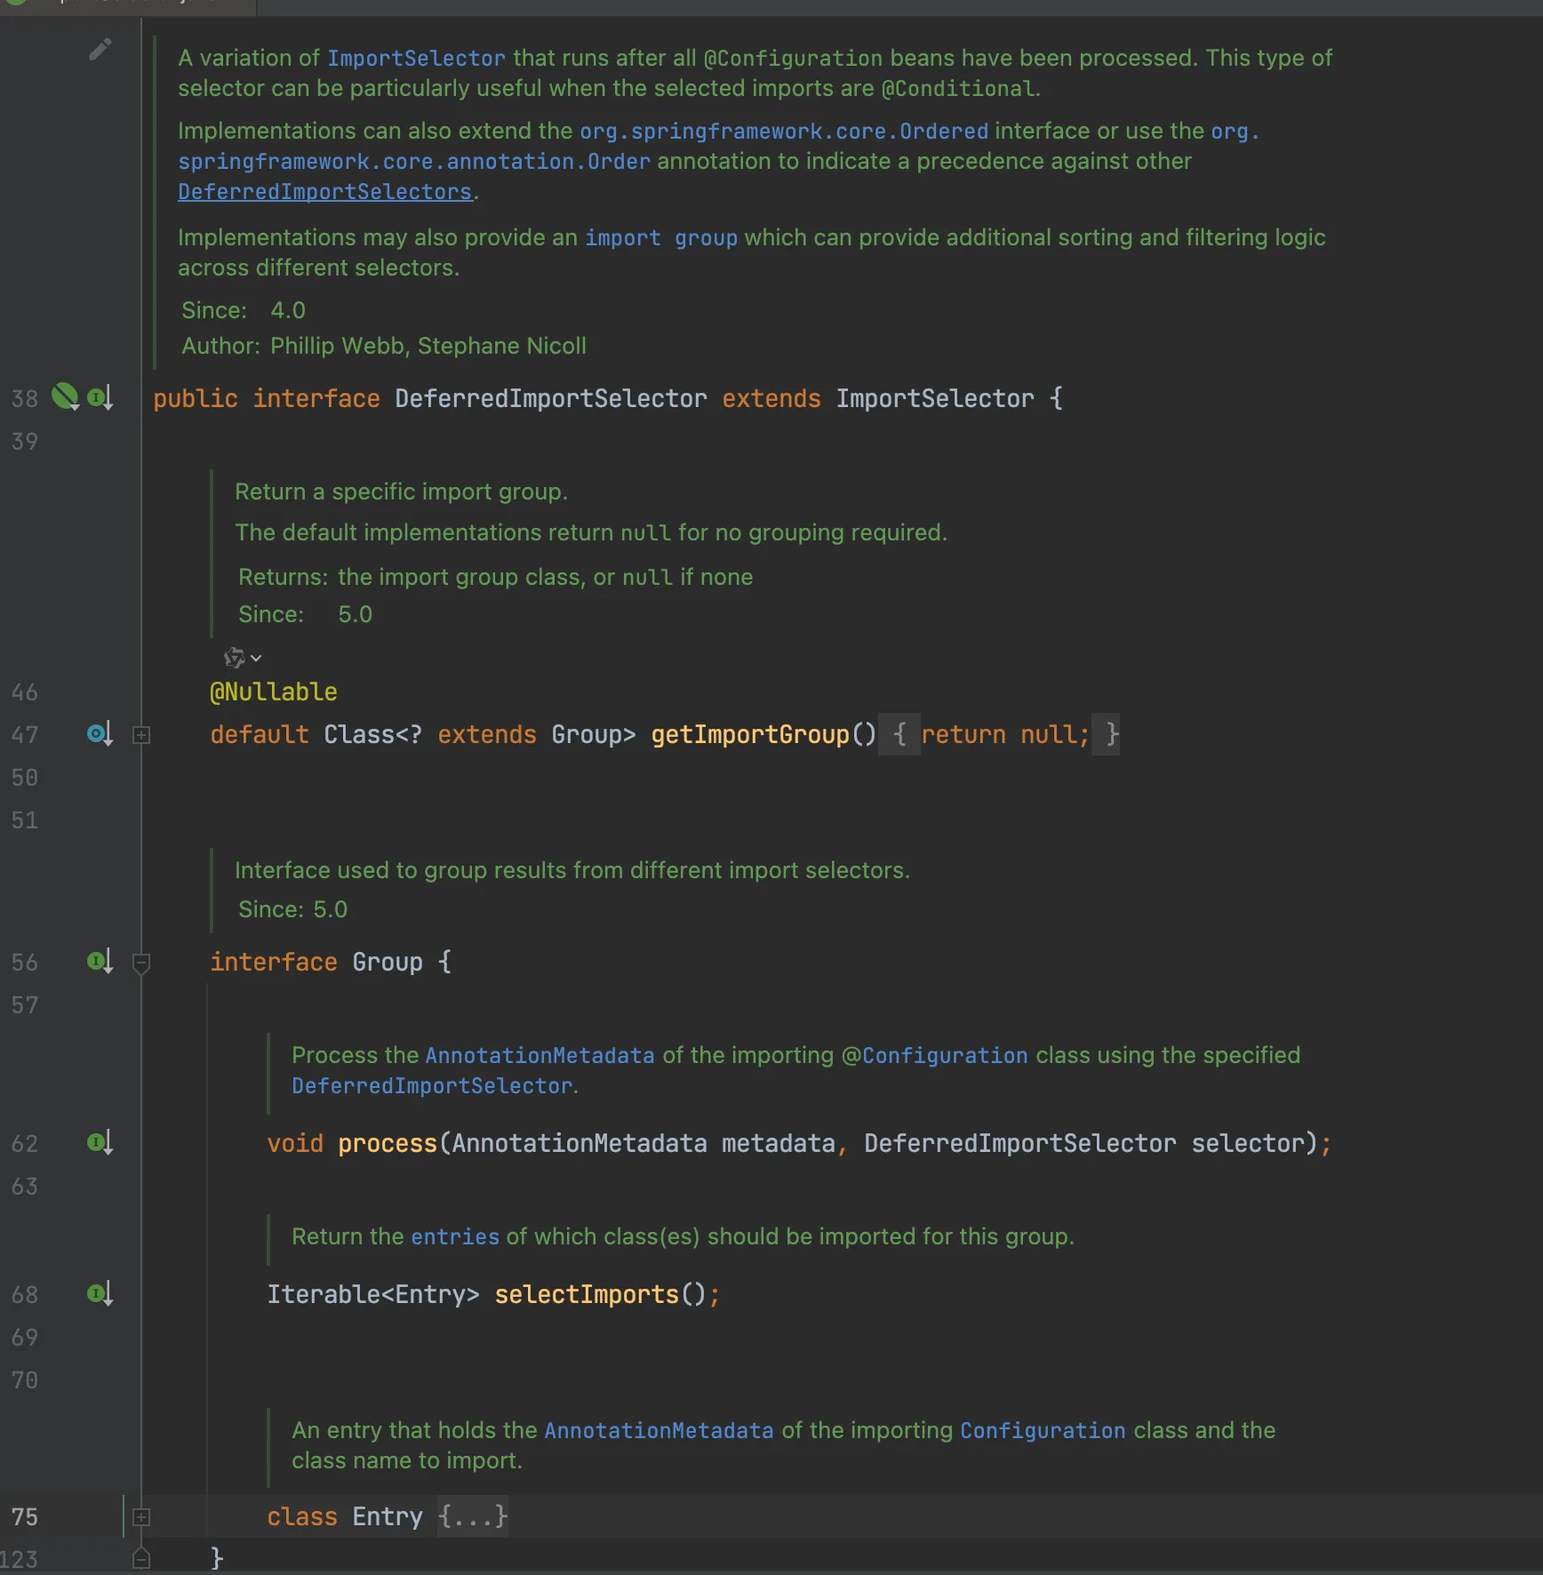Click the overridden-method gutter icon beside getImportGroup
The width and height of the screenshot is (1543, 1575).
click(x=100, y=734)
